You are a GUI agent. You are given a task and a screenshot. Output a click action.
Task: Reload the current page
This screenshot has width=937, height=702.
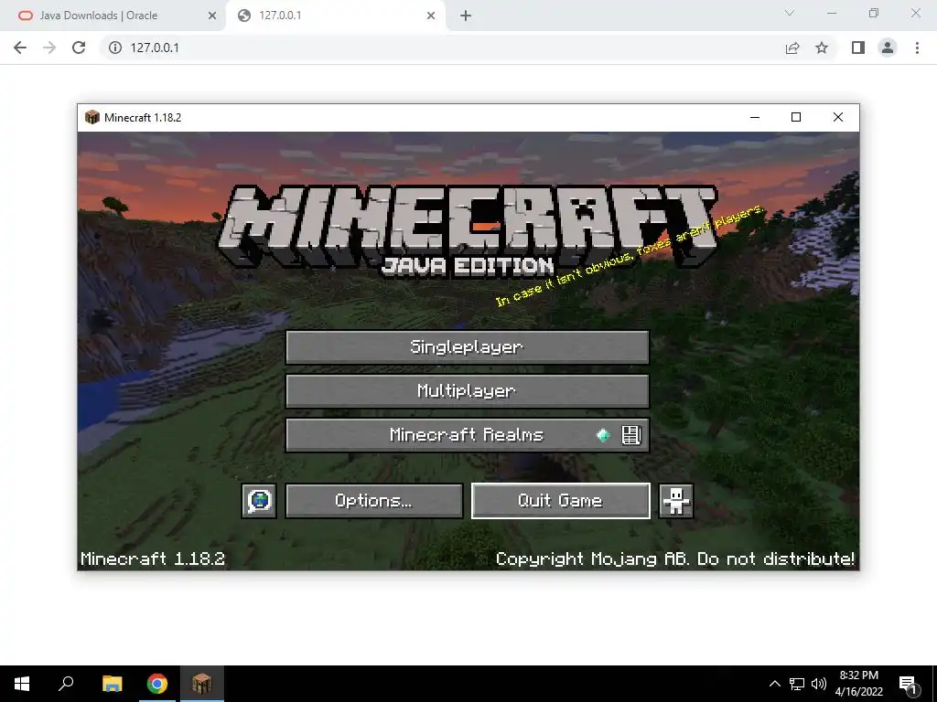pos(79,48)
